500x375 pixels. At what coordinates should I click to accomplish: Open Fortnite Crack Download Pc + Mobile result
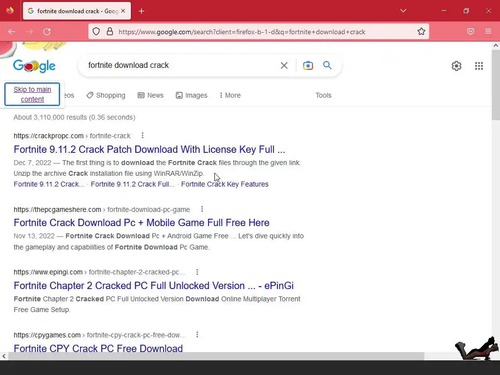(x=142, y=223)
